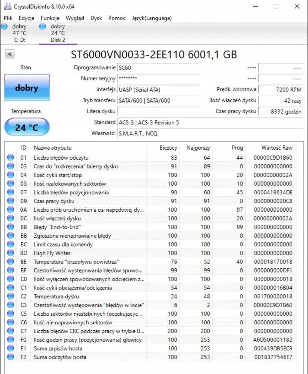Click the ID column header
This screenshot has height=374, width=308.
click(x=24, y=148)
